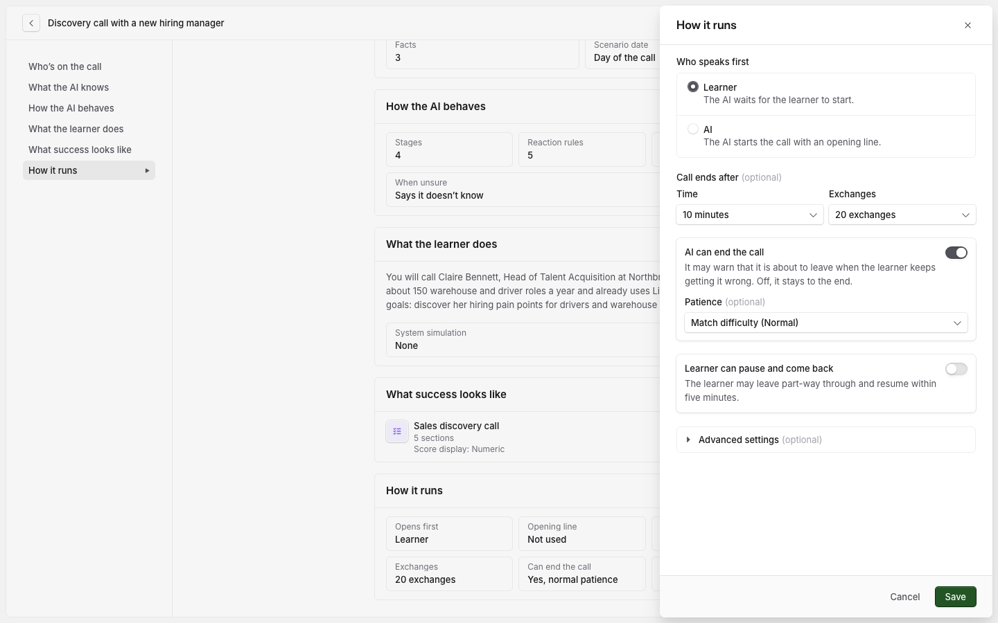The image size is (998, 623).
Task: Click the Opening line Not used card
Action: coord(582,534)
